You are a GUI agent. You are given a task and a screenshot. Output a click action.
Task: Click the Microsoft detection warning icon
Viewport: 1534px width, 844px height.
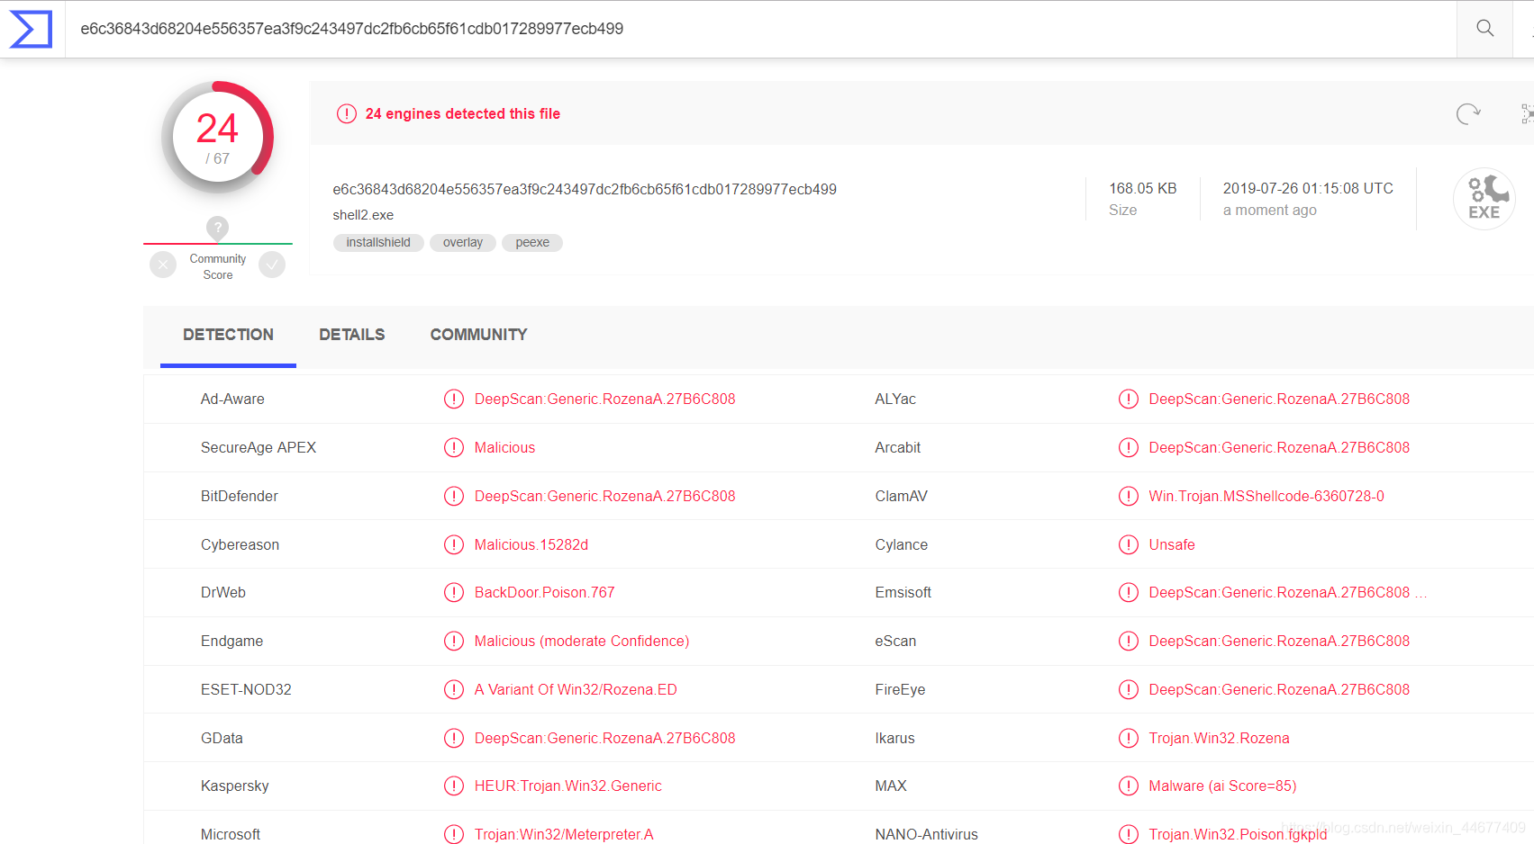point(454,834)
